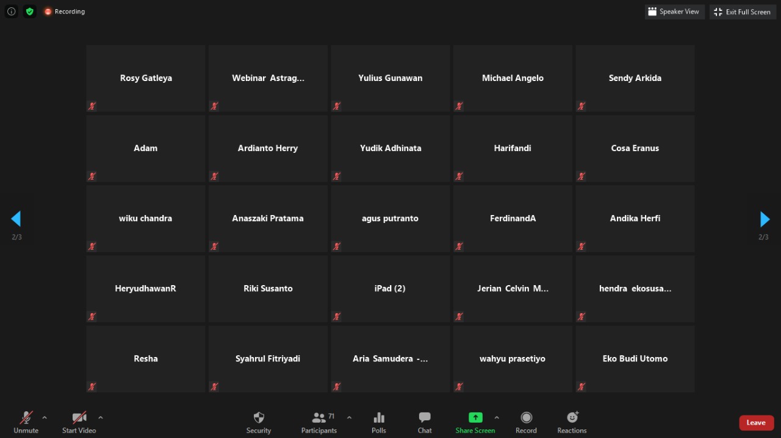This screenshot has width=781, height=438.
Task: Click the muted mic icon on Harifandi's tile
Action: tap(459, 176)
